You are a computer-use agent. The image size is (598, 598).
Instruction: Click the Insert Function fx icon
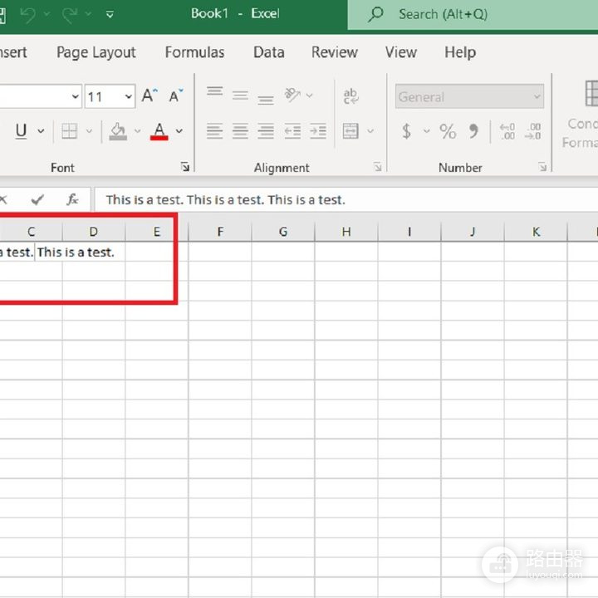(x=72, y=199)
